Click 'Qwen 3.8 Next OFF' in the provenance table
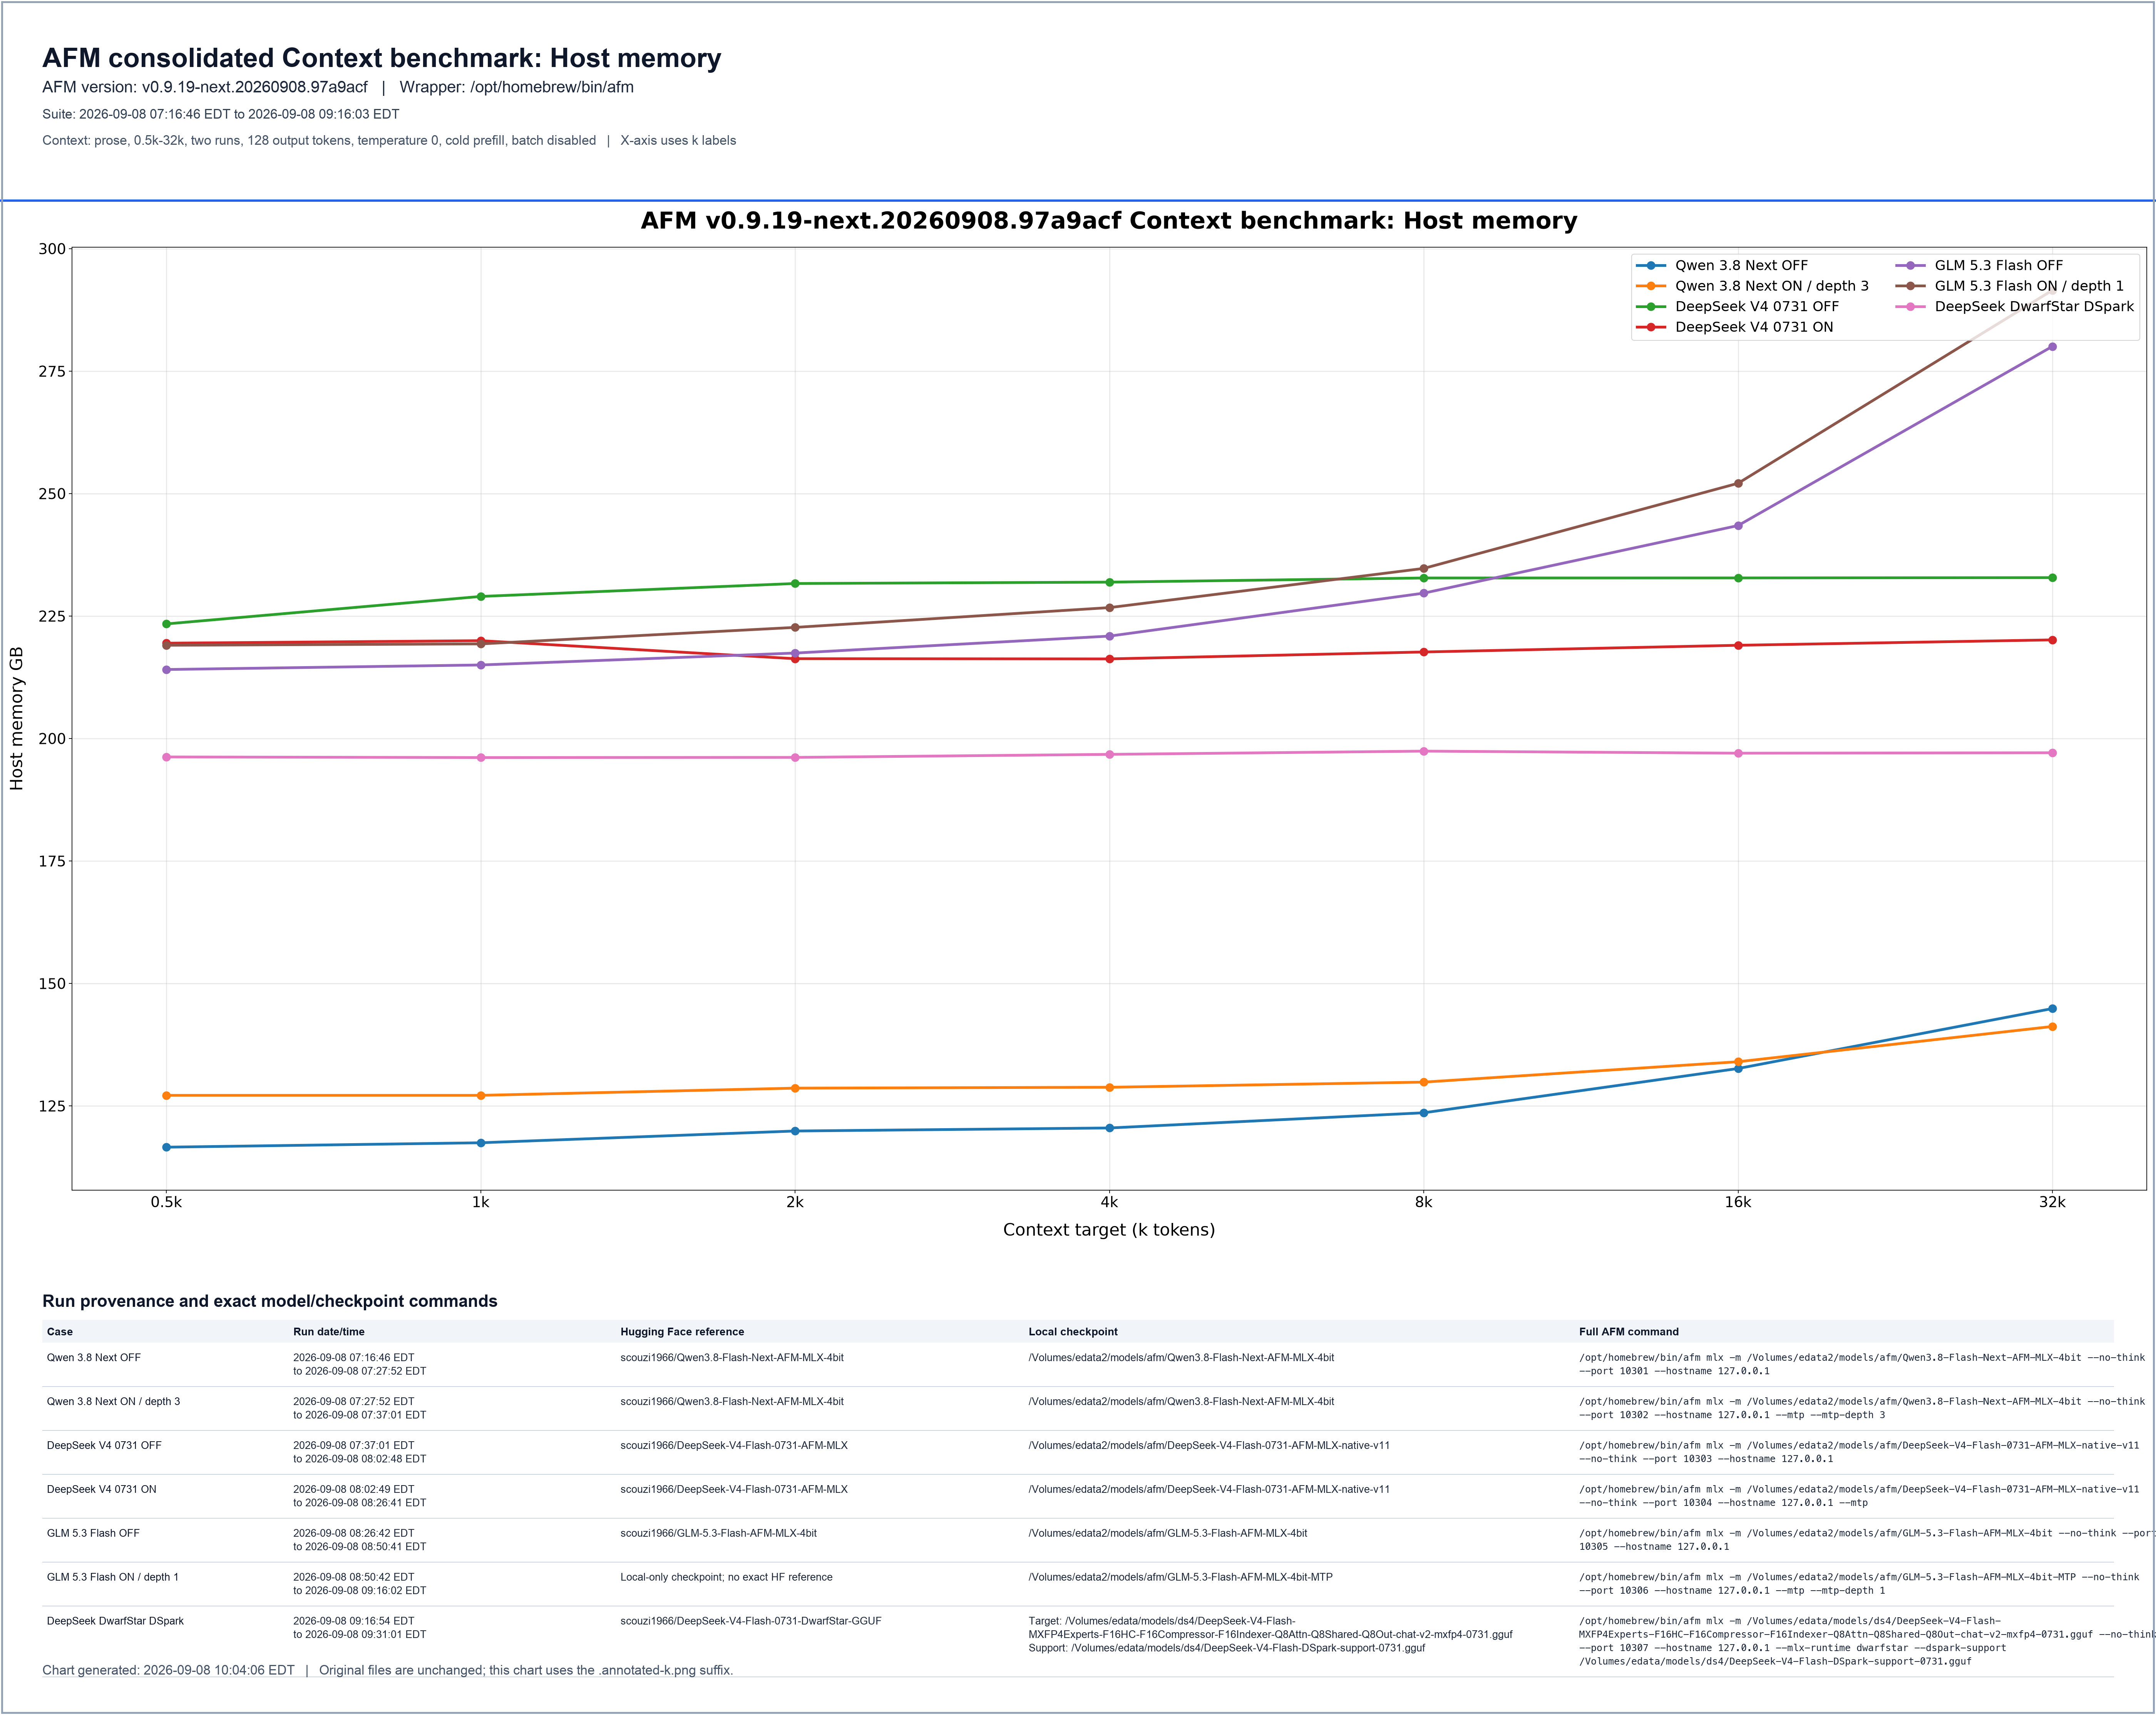Screen dimensions: 2156x1715 pyautogui.click(x=94, y=1358)
